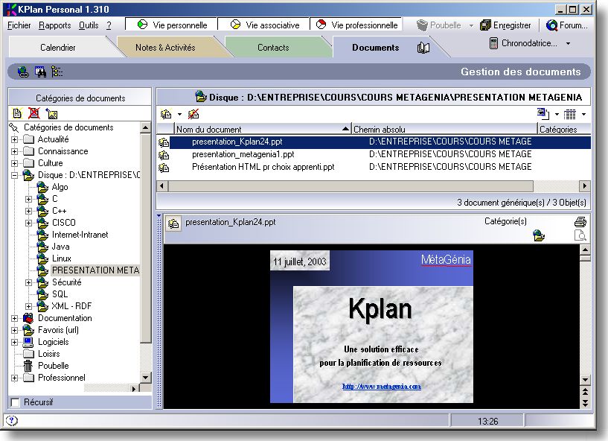Click the list view columns icon

(x=569, y=114)
